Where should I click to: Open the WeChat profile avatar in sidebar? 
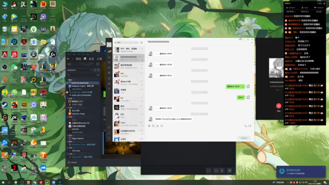(x=109, y=45)
